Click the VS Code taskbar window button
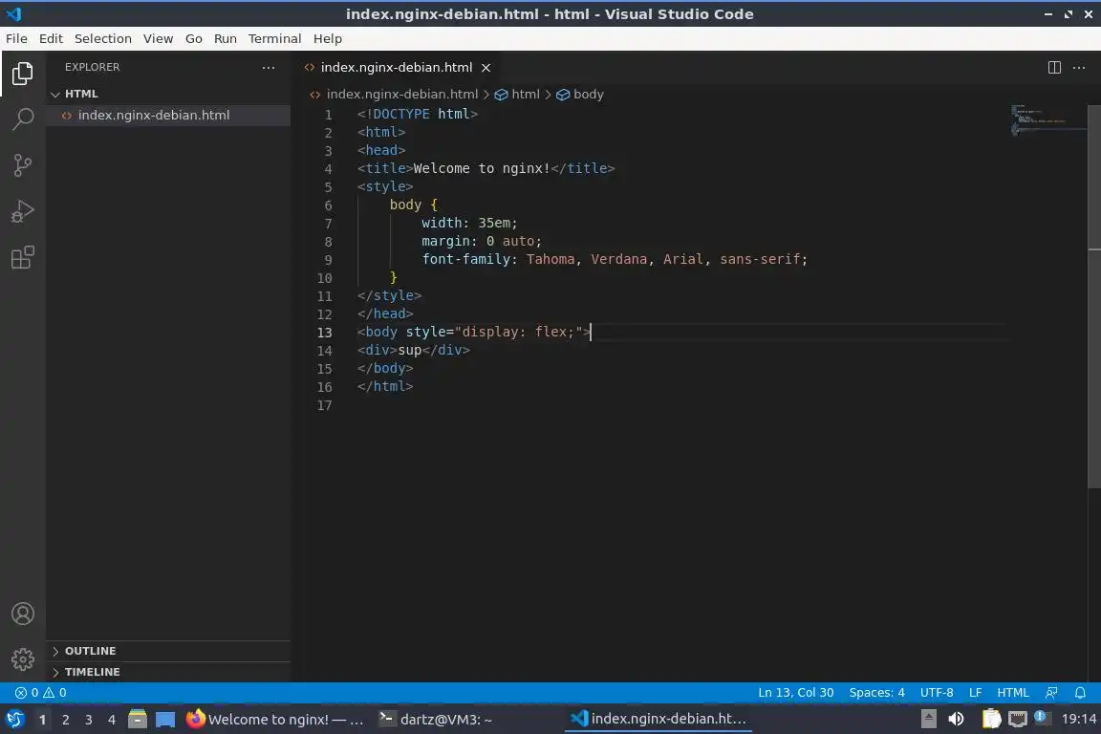The image size is (1101, 734). pyautogui.click(x=658, y=720)
